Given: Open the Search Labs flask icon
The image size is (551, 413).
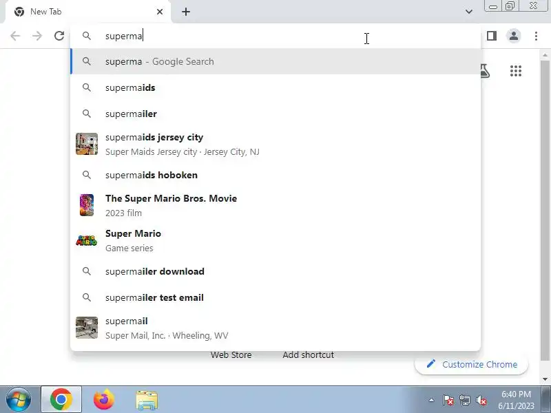Looking at the screenshot, I should 485,71.
